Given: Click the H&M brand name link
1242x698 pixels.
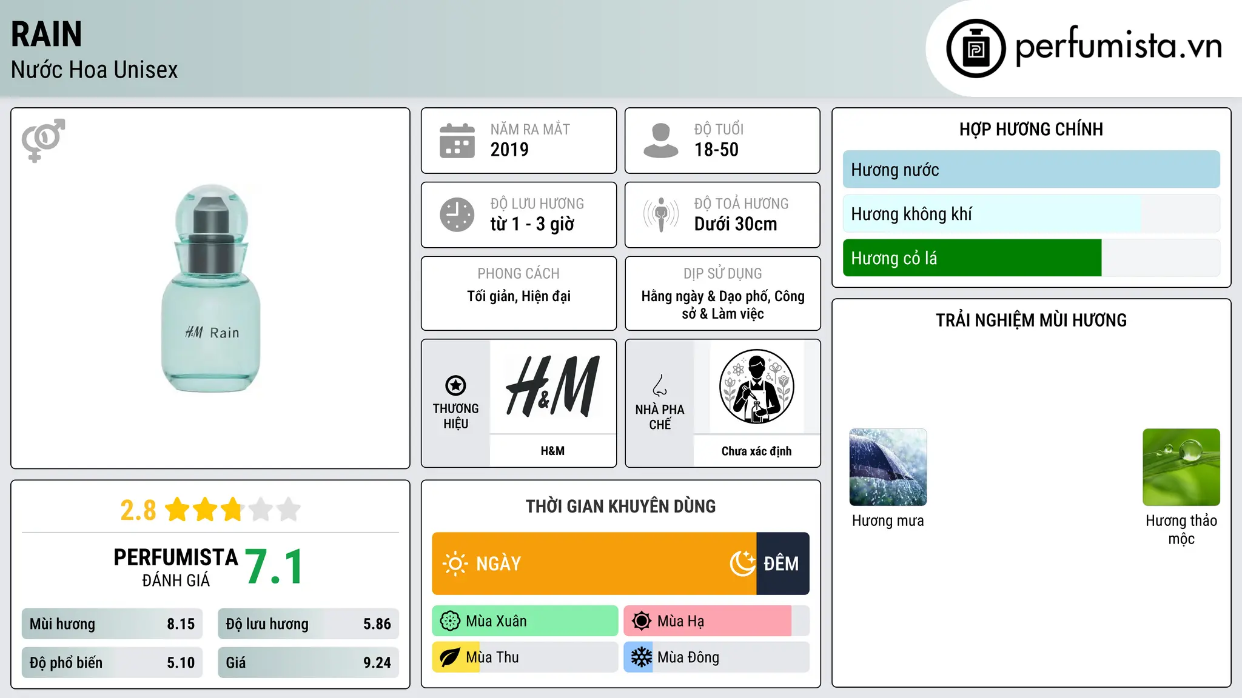Looking at the screenshot, I should coord(552,451).
